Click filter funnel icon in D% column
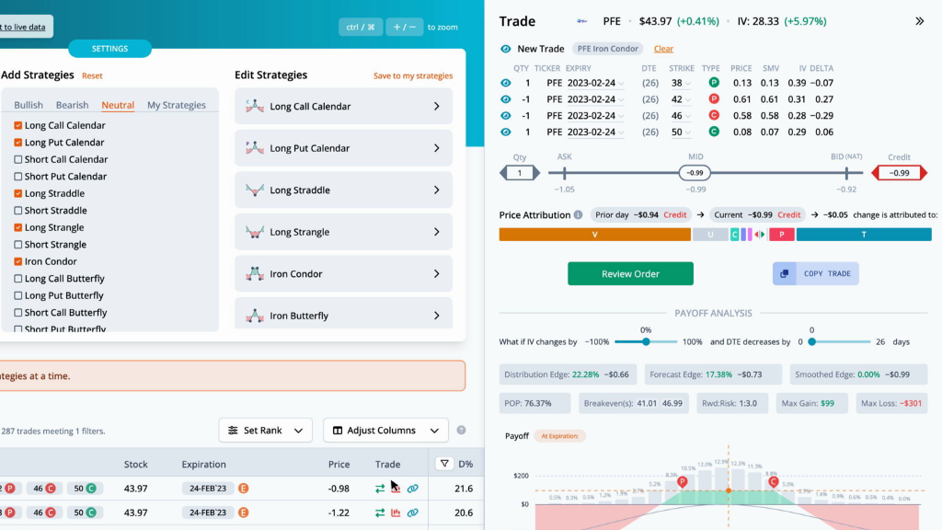 (444, 464)
